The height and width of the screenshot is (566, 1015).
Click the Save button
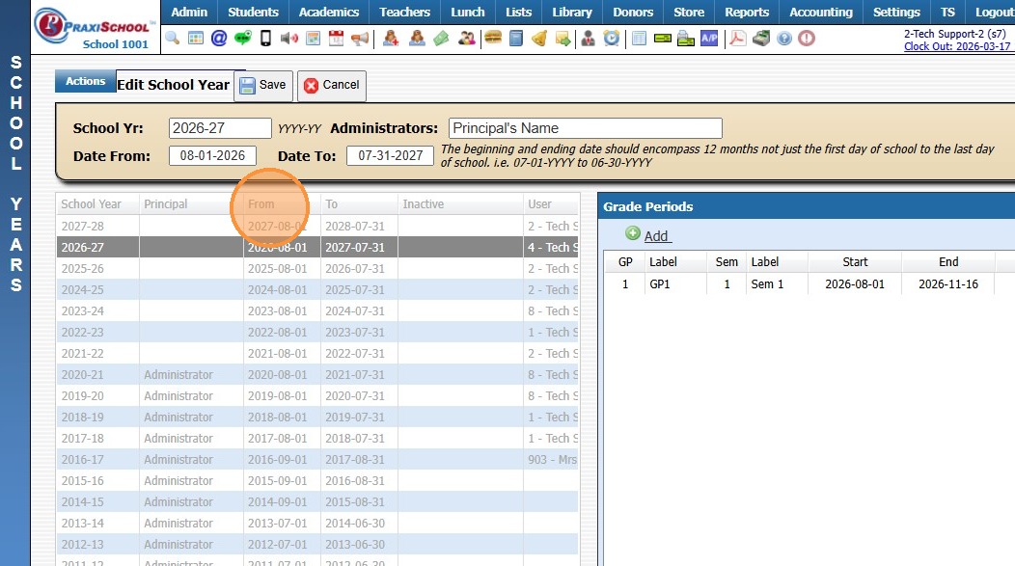[263, 85]
